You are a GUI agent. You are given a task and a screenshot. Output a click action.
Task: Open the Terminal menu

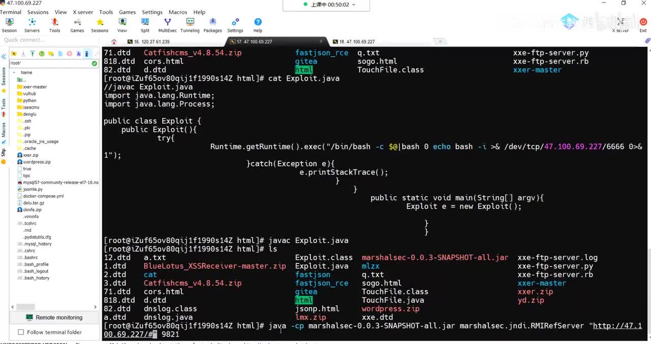[x=11, y=12]
